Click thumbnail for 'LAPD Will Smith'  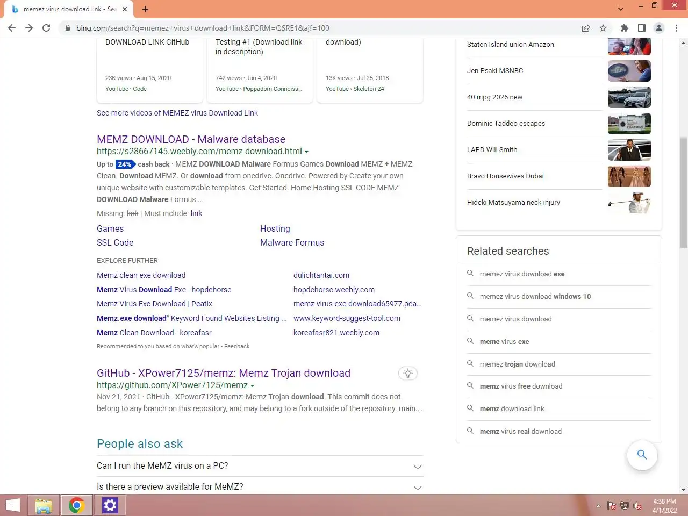629,150
